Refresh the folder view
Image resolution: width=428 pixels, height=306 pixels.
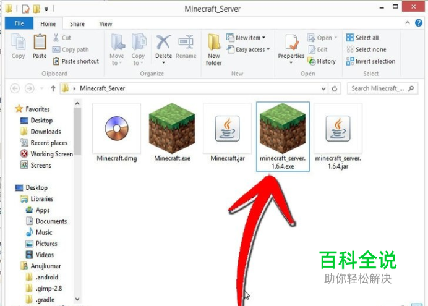click(x=335, y=88)
